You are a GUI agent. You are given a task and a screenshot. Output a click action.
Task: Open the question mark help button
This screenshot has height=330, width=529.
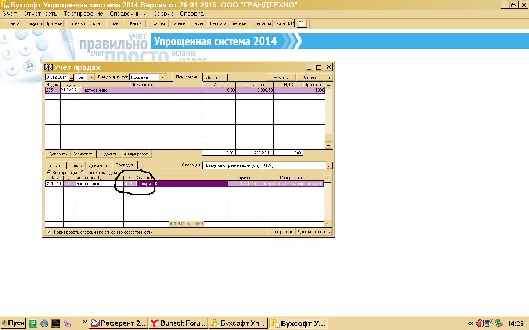coord(329,77)
